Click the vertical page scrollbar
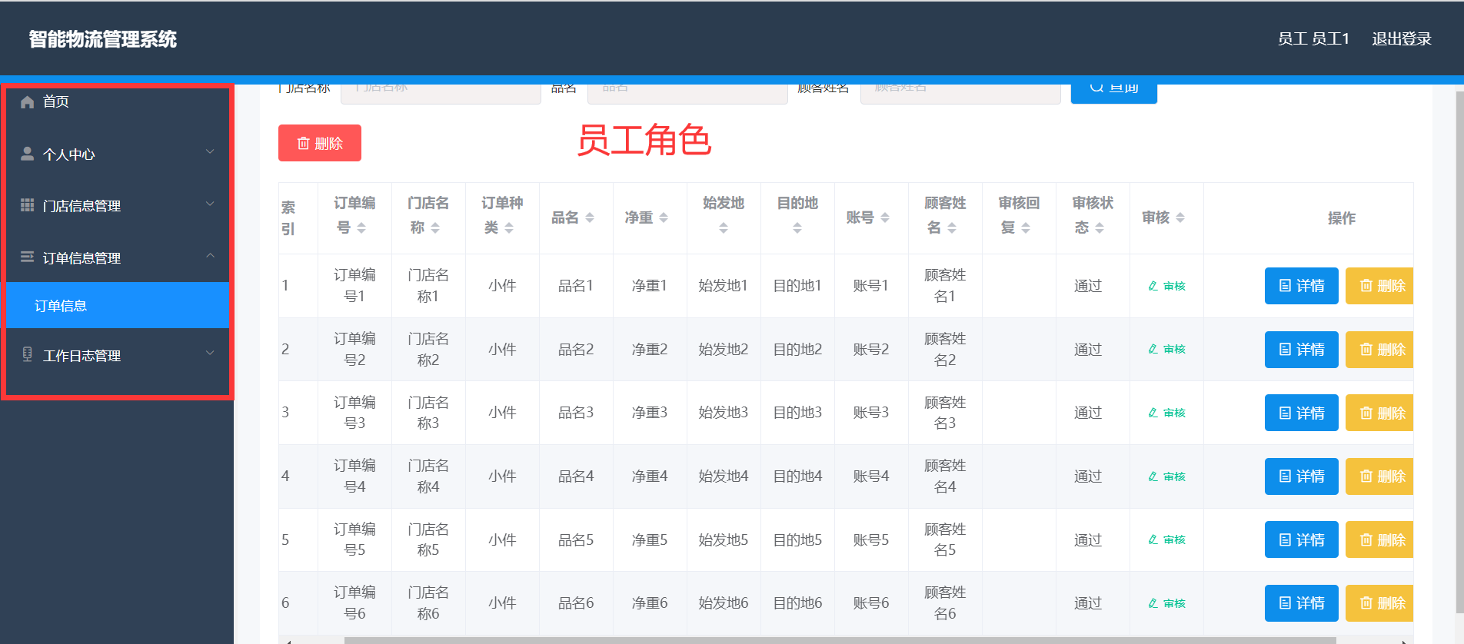The height and width of the screenshot is (644, 1464). pos(1459,352)
